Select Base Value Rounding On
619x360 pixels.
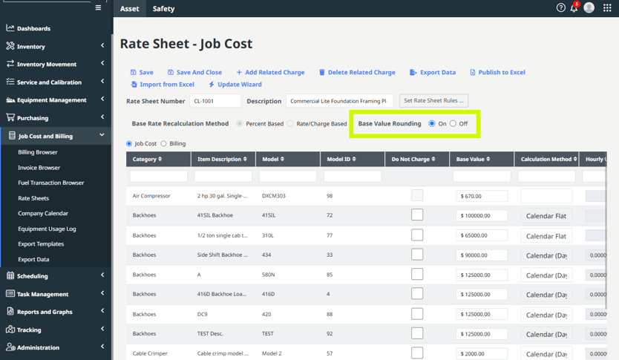(432, 123)
